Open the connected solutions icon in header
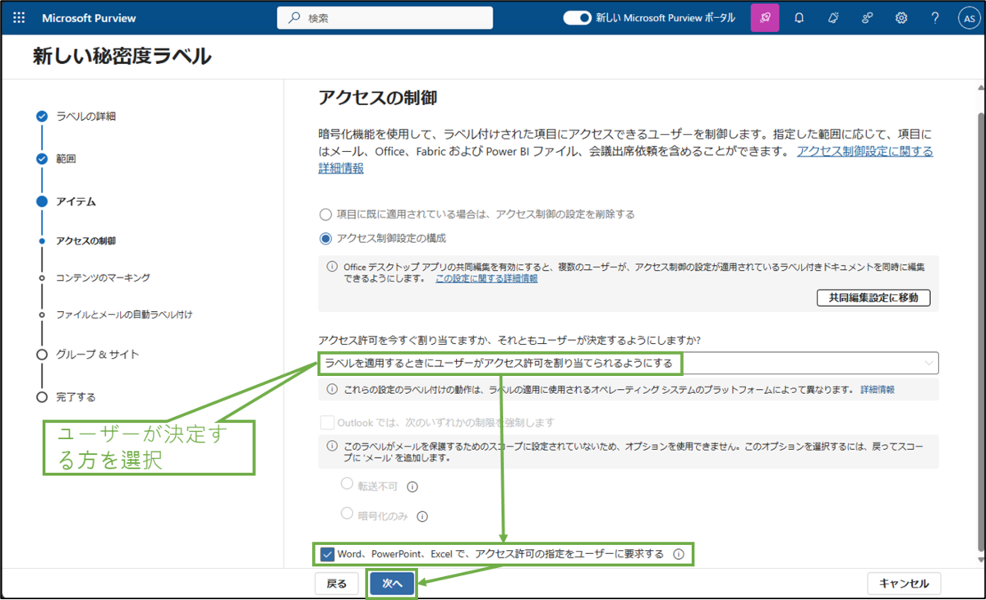This screenshot has height=600, width=986. [868, 18]
